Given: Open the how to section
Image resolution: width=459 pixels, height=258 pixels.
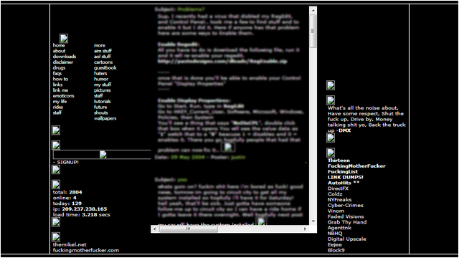Looking at the screenshot, I should point(60,79).
